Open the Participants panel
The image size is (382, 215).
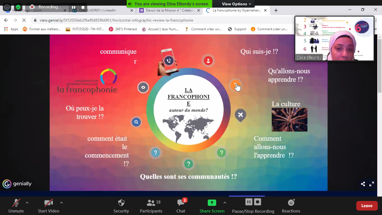click(x=151, y=206)
